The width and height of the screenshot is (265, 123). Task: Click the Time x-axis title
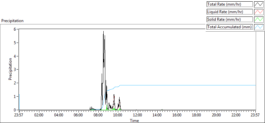coord(134,121)
